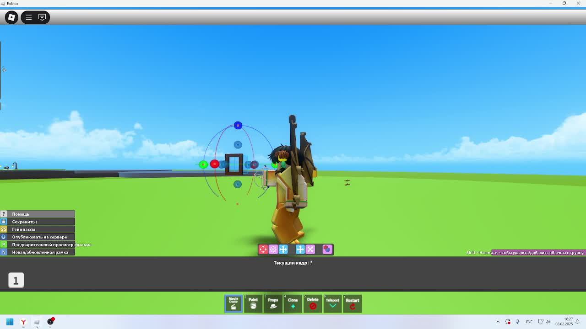Open Помощь help menu entry
The height and width of the screenshot is (329, 586).
(x=38, y=214)
